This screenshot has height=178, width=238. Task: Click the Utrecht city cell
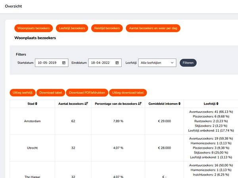coord(33,148)
